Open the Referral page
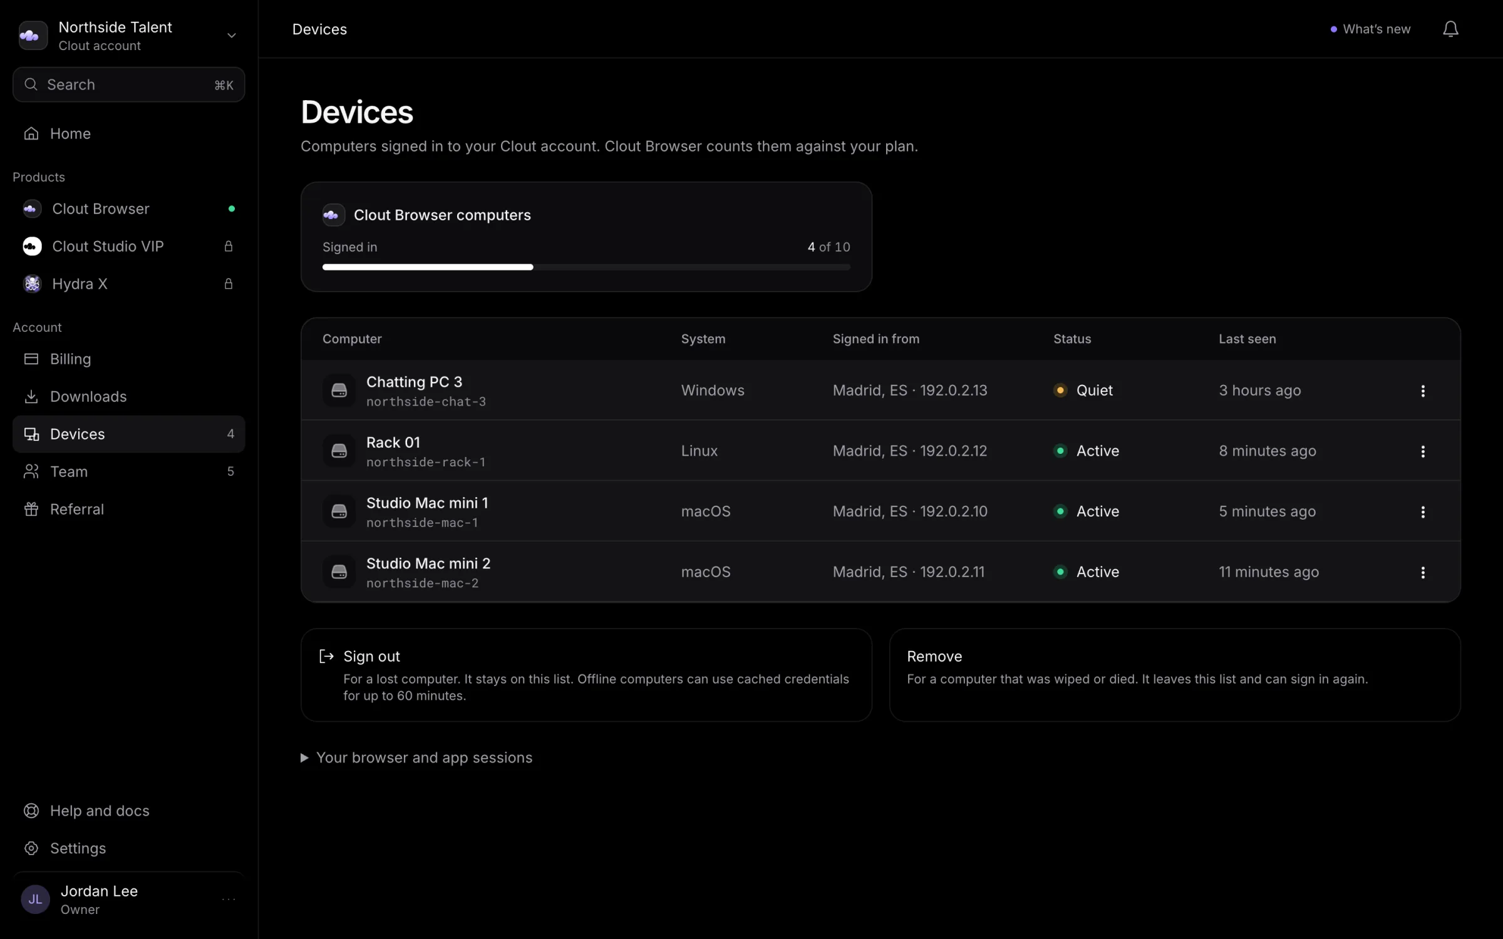Image resolution: width=1503 pixels, height=939 pixels. 128,509
